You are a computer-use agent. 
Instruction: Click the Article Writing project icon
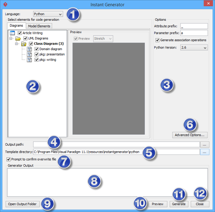[x=12, y=33]
